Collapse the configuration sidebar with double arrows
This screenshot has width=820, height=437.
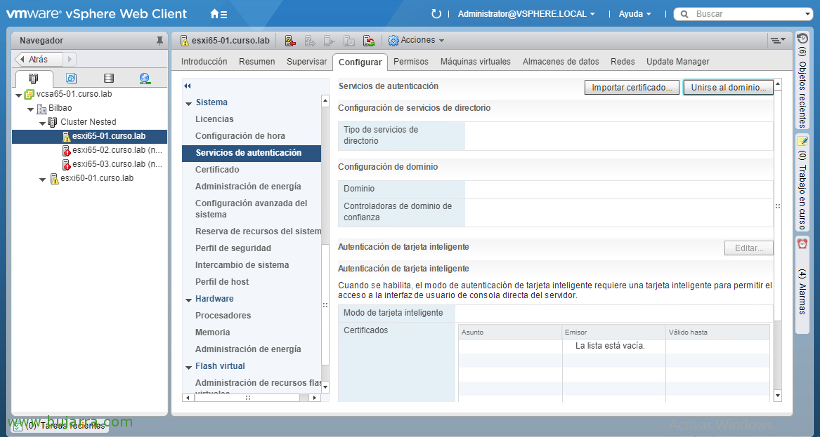[188, 86]
